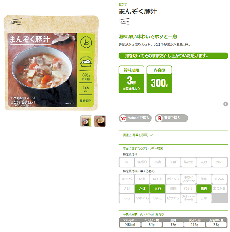Expand the 調理法(写真を表示) section

click(x=138, y=135)
